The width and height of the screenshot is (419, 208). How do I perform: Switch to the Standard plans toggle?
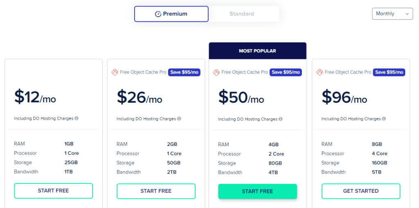[x=242, y=14]
